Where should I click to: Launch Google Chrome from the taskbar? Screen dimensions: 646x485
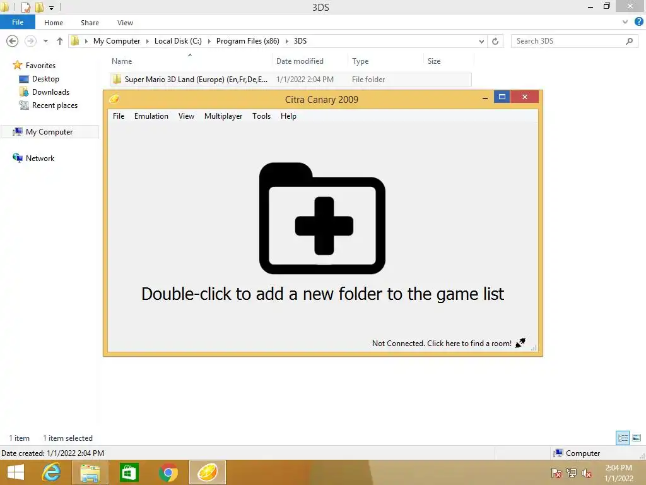click(x=168, y=472)
